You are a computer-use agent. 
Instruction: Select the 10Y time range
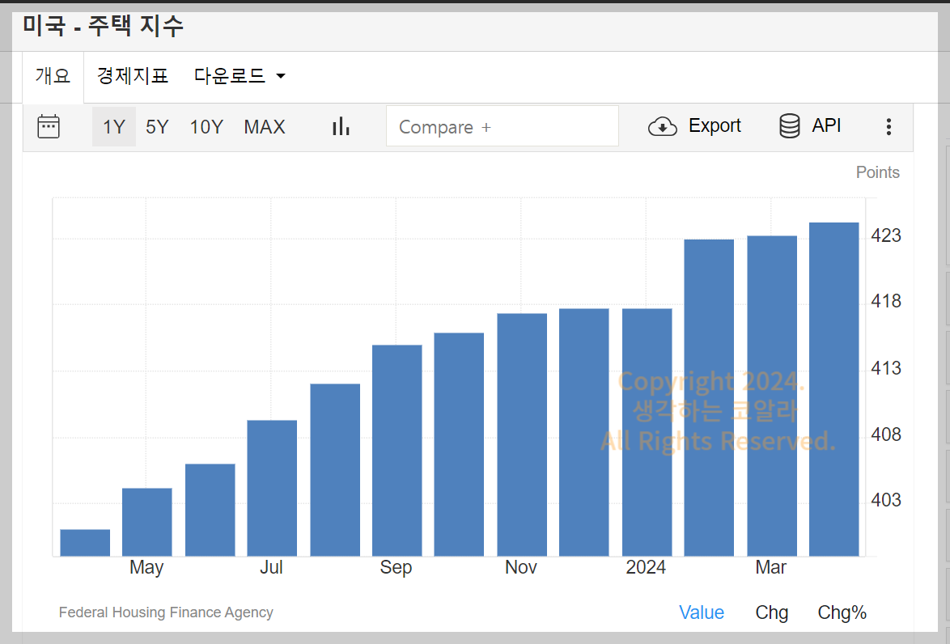click(206, 127)
